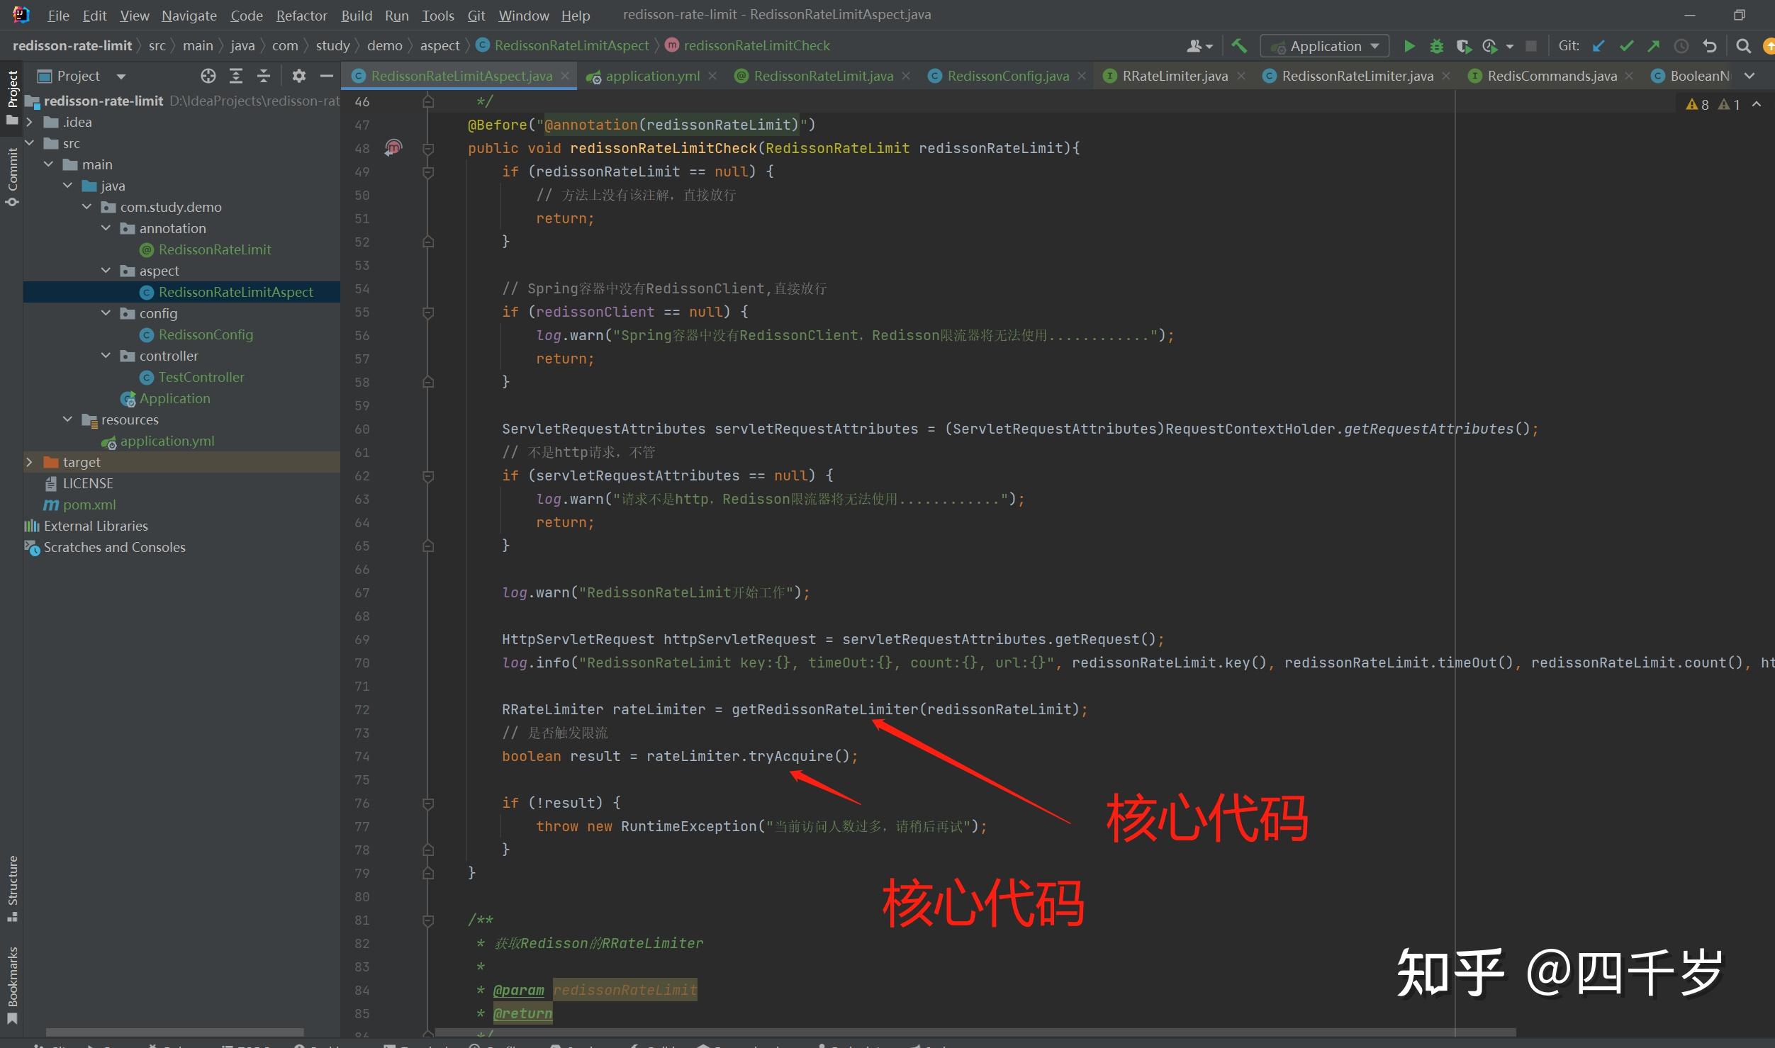Run the Application configuration with the green play icon
The height and width of the screenshot is (1048, 1775).
point(1409,45)
